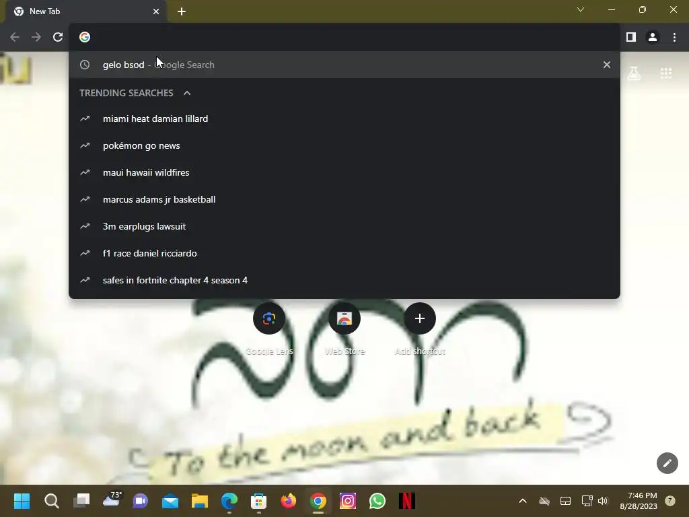Choose 3m earplugs lawsuit suggestion
The width and height of the screenshot is (689, 517).
(344, 226)
